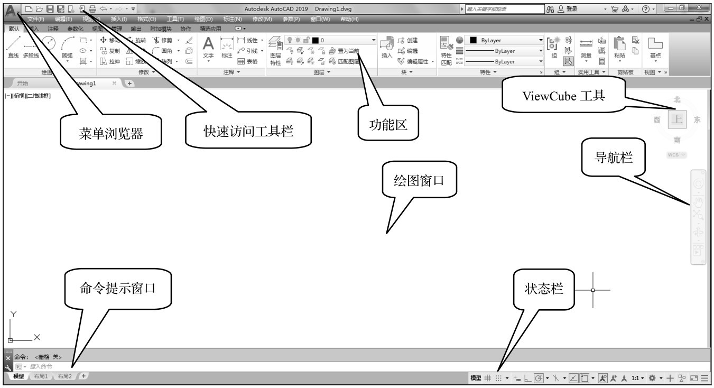Click the black layer color swatch next to 0
Viewport: 714px width, 388px height.
[314, 40]
